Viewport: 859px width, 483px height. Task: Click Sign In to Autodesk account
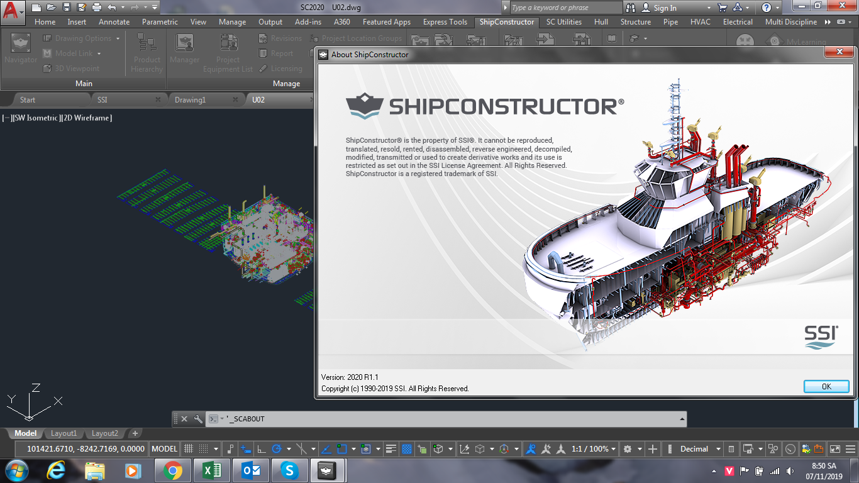coord(665,8)
